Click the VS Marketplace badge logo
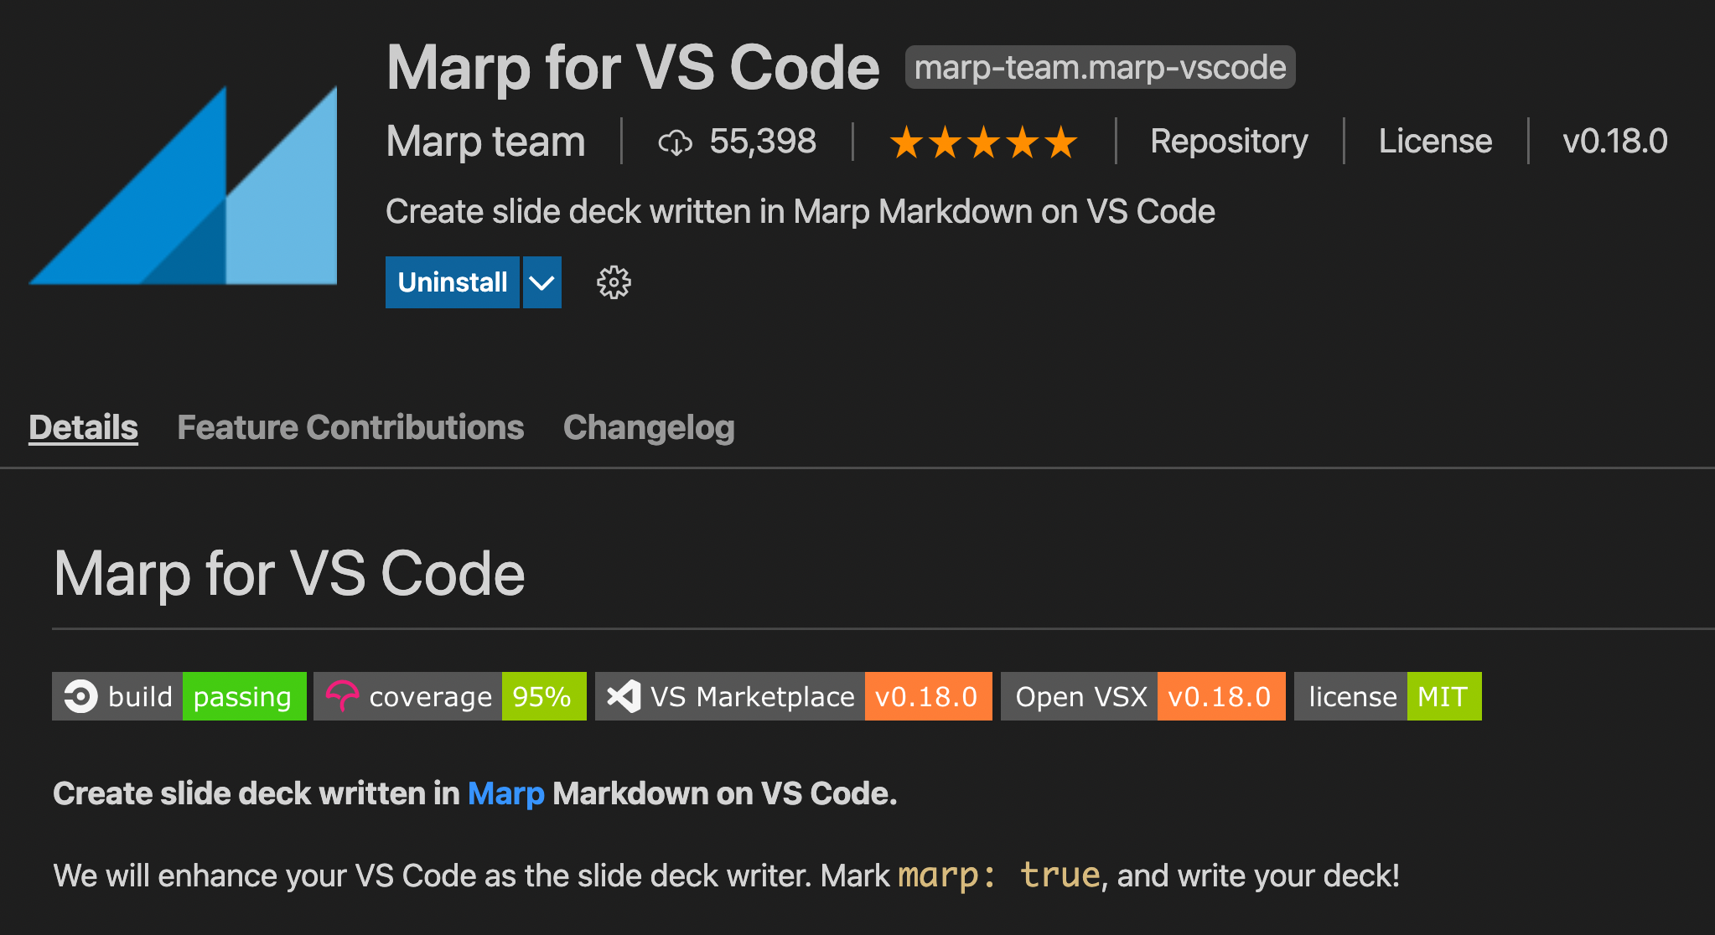Image resolution: width=1715 pixels, height=935 pixels. (624, 695)
